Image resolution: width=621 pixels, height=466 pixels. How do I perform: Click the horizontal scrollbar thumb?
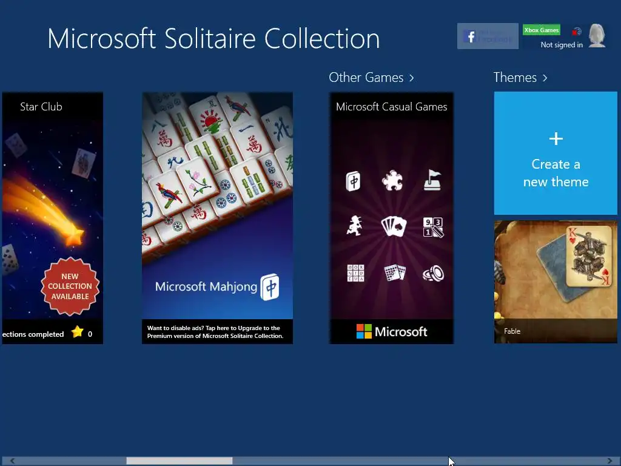(x=180, y=461)
